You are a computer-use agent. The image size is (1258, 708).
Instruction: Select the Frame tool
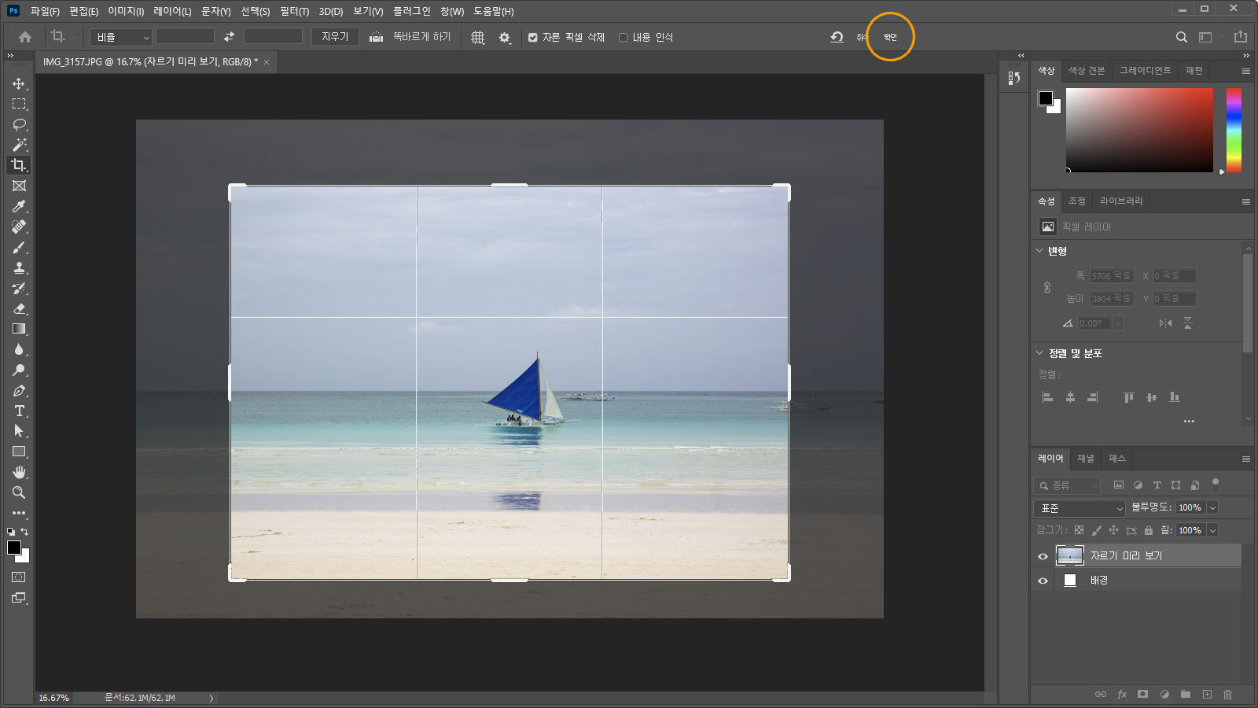tap(19, 186)
